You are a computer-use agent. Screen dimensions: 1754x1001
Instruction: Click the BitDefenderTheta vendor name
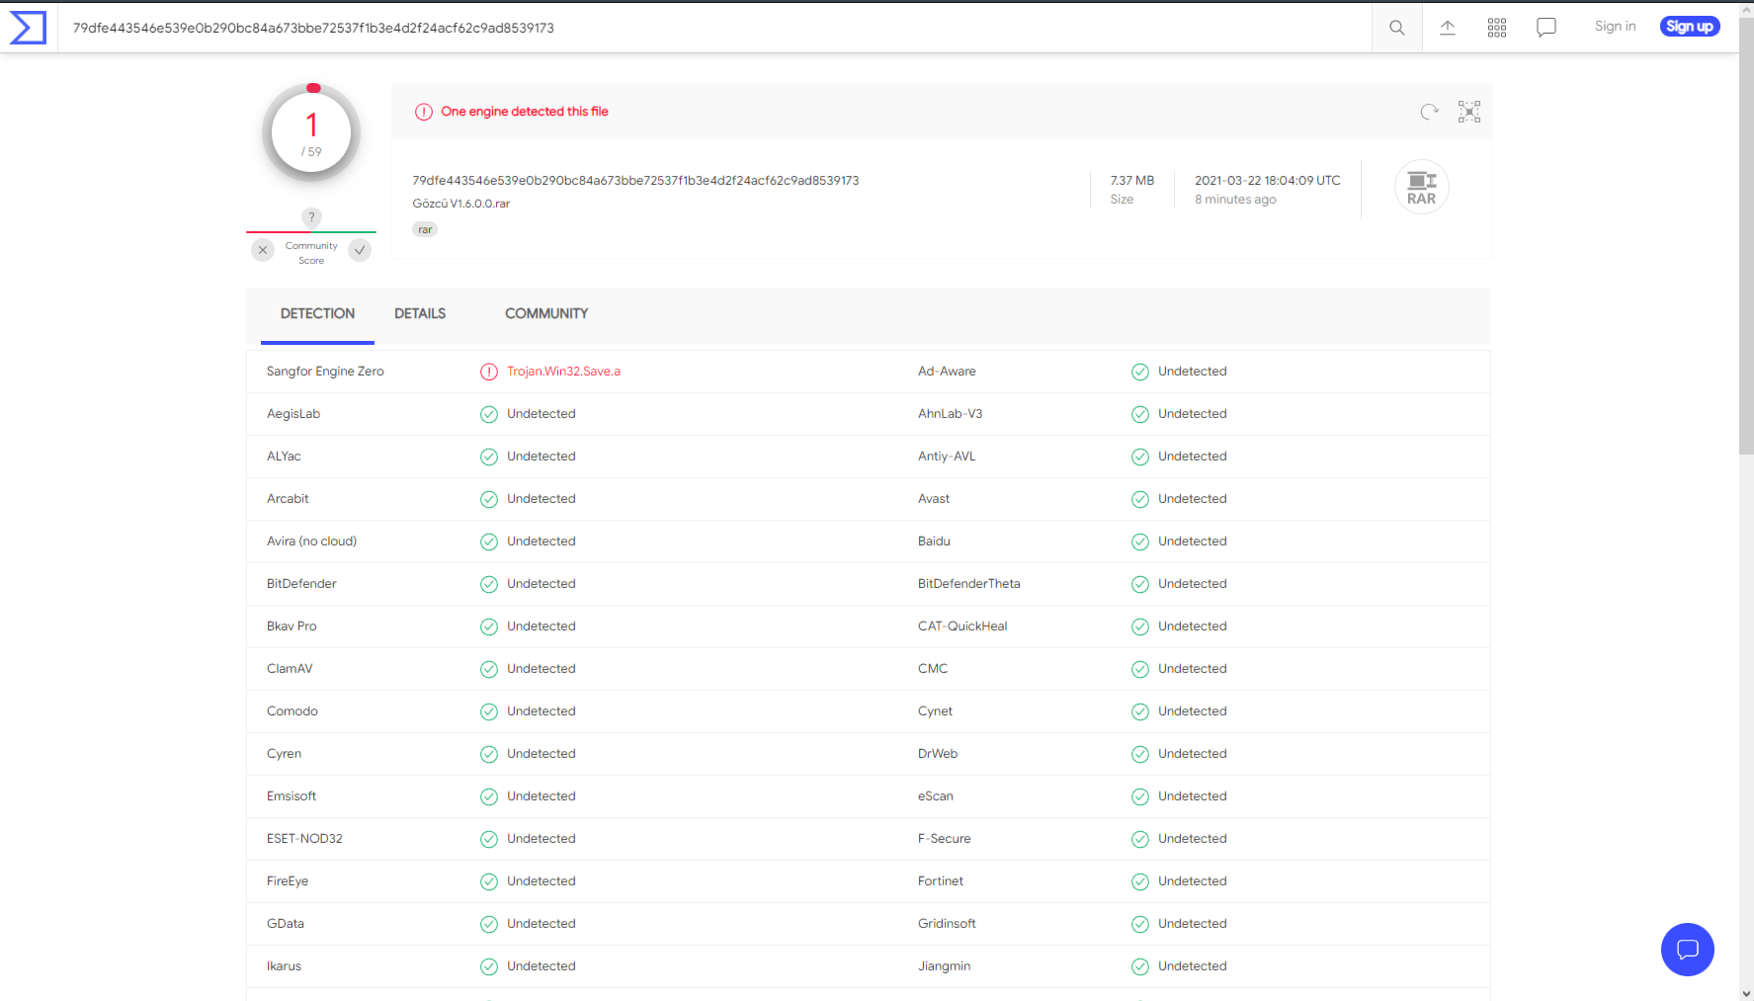click(968, 584)
